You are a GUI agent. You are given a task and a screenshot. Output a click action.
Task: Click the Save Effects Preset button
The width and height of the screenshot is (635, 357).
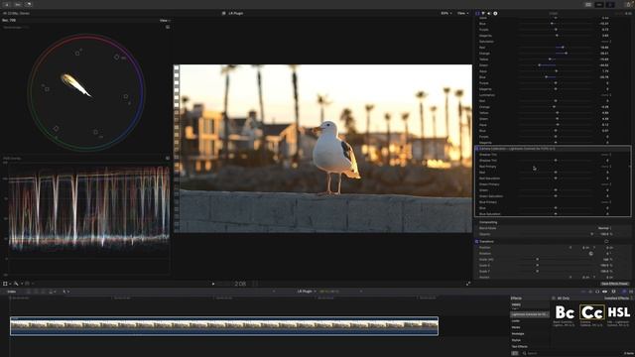(x=614, y=284)
